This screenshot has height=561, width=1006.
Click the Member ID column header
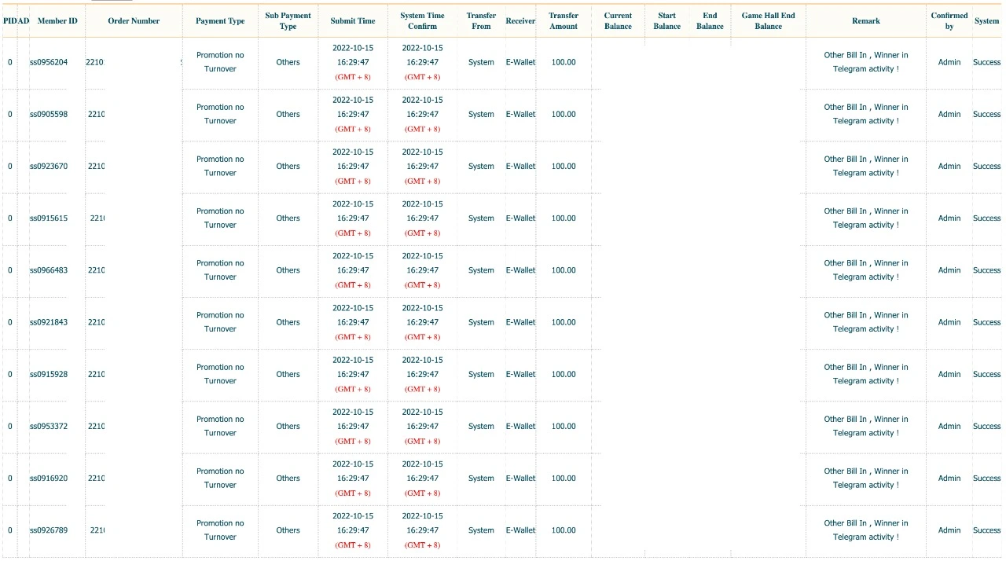pyautogui.click(x=57, y=21)
